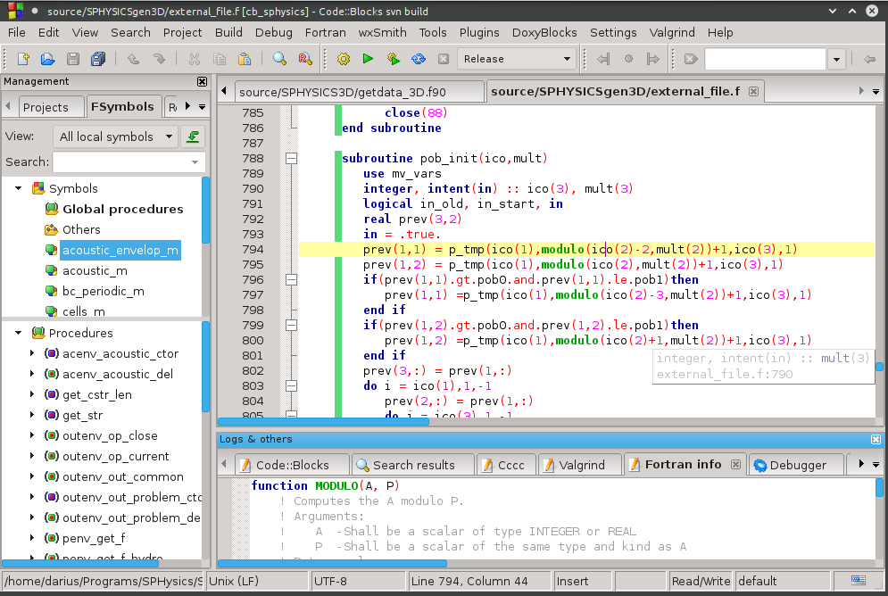Rebuild the project using the blue arrows icon
This screenshot has width=888, height=596.
[x=418, y=58]
